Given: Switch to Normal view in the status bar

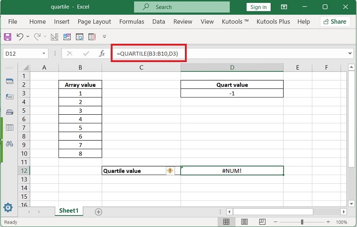Looking at the screenshot, I should tap(226, 222).
